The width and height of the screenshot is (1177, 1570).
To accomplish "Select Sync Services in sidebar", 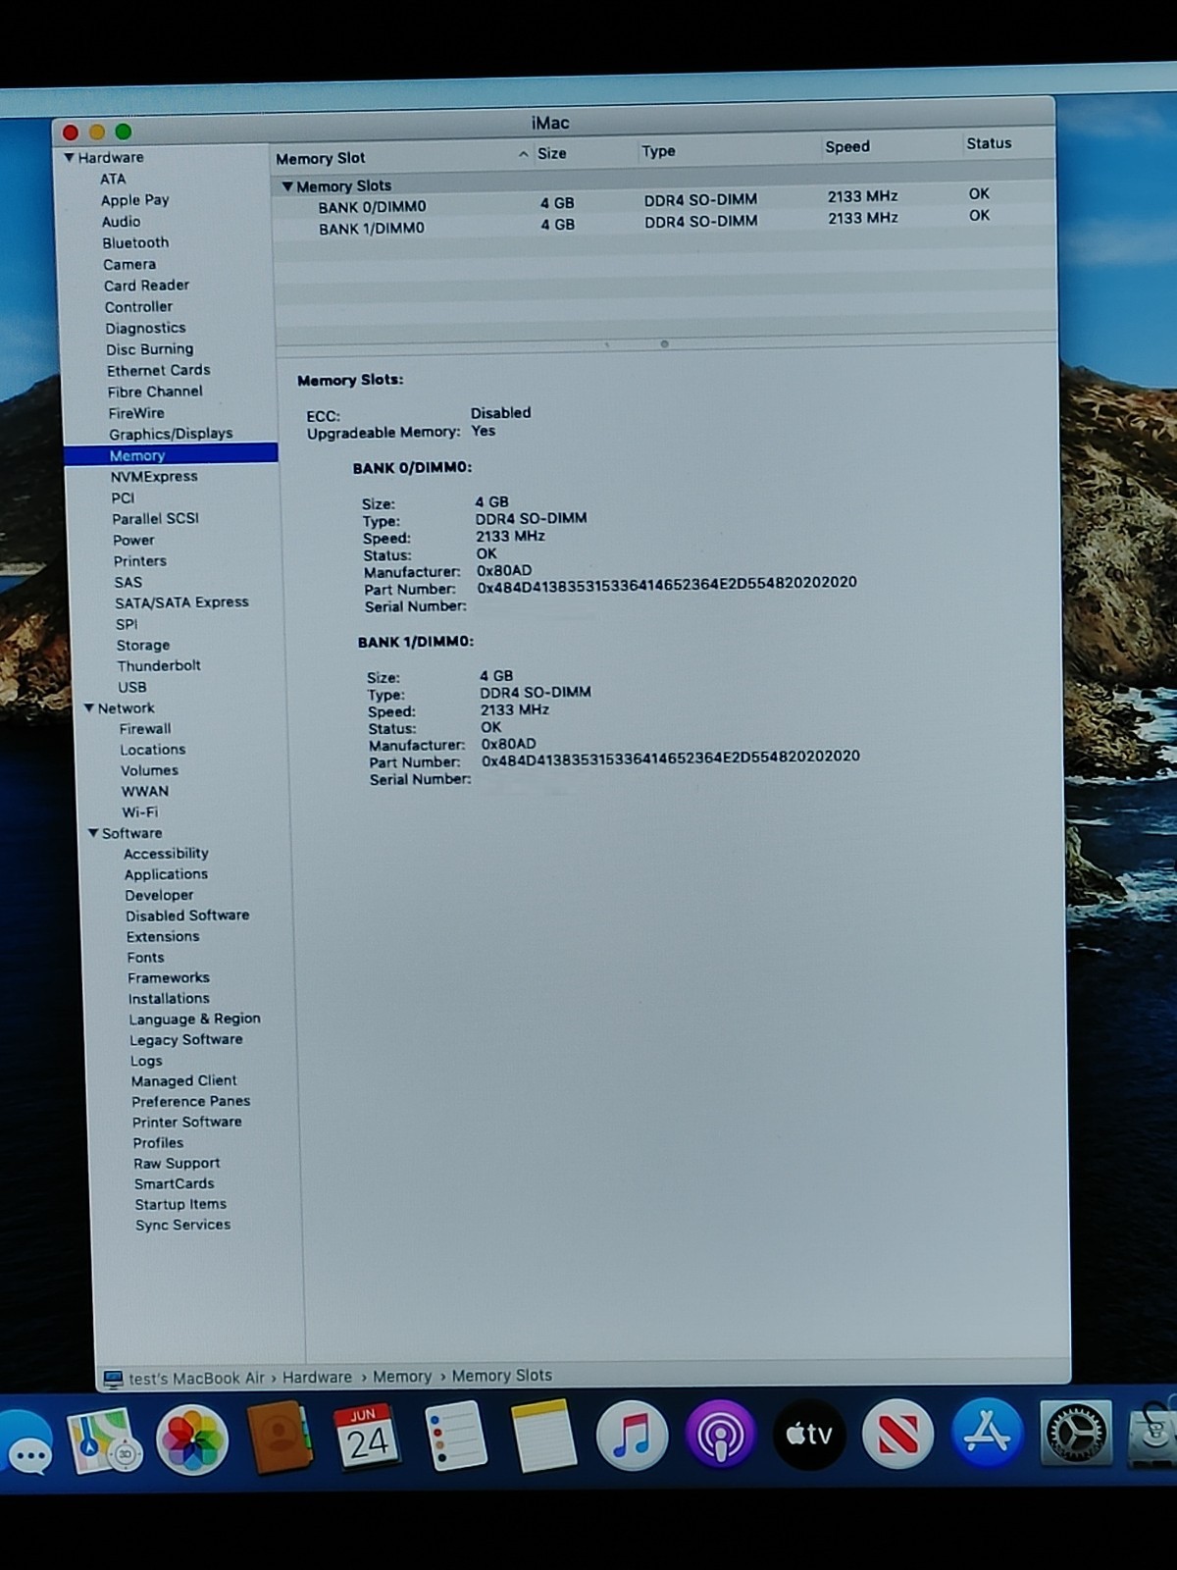I will point(182,1225).
